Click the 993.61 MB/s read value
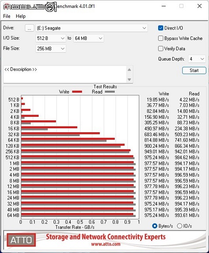This screenshot has height=253, width=209. tap(187, 215)
